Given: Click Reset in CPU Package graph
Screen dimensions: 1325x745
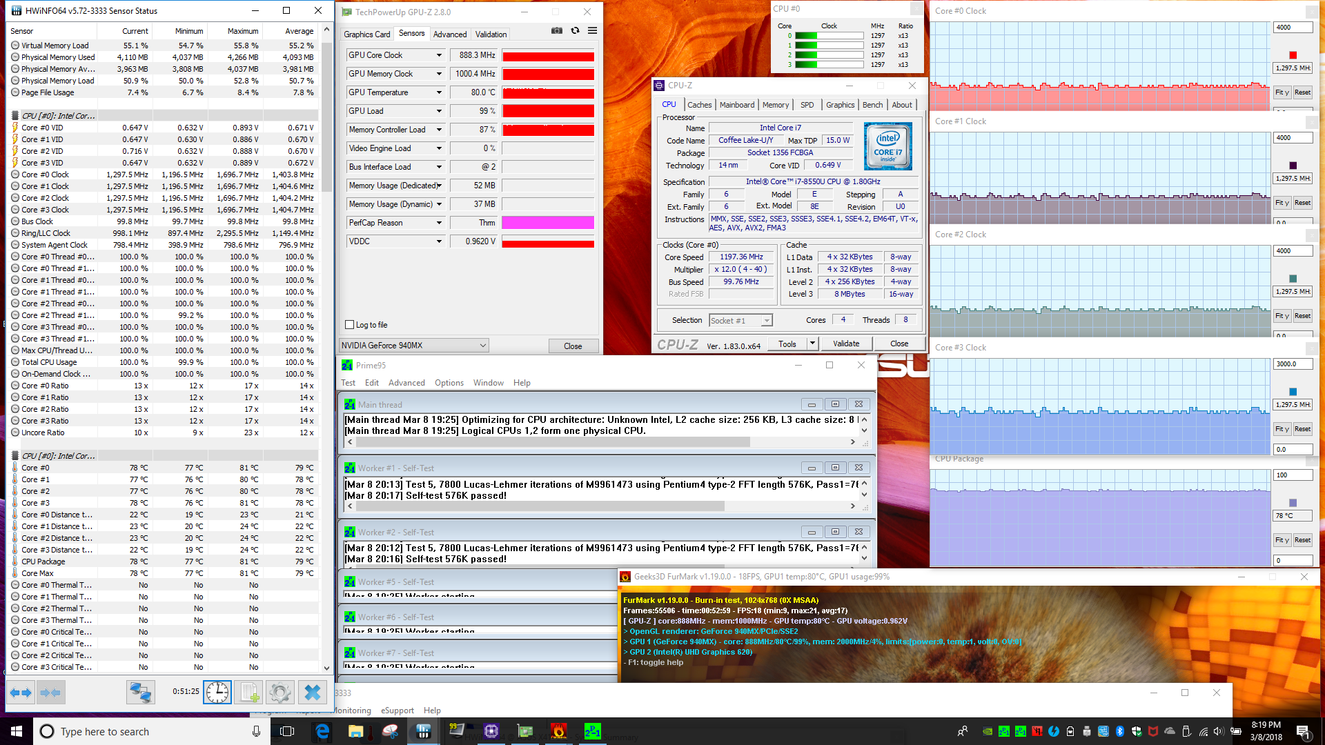Looking at the screenshot, I should (x=1302, y=540).
